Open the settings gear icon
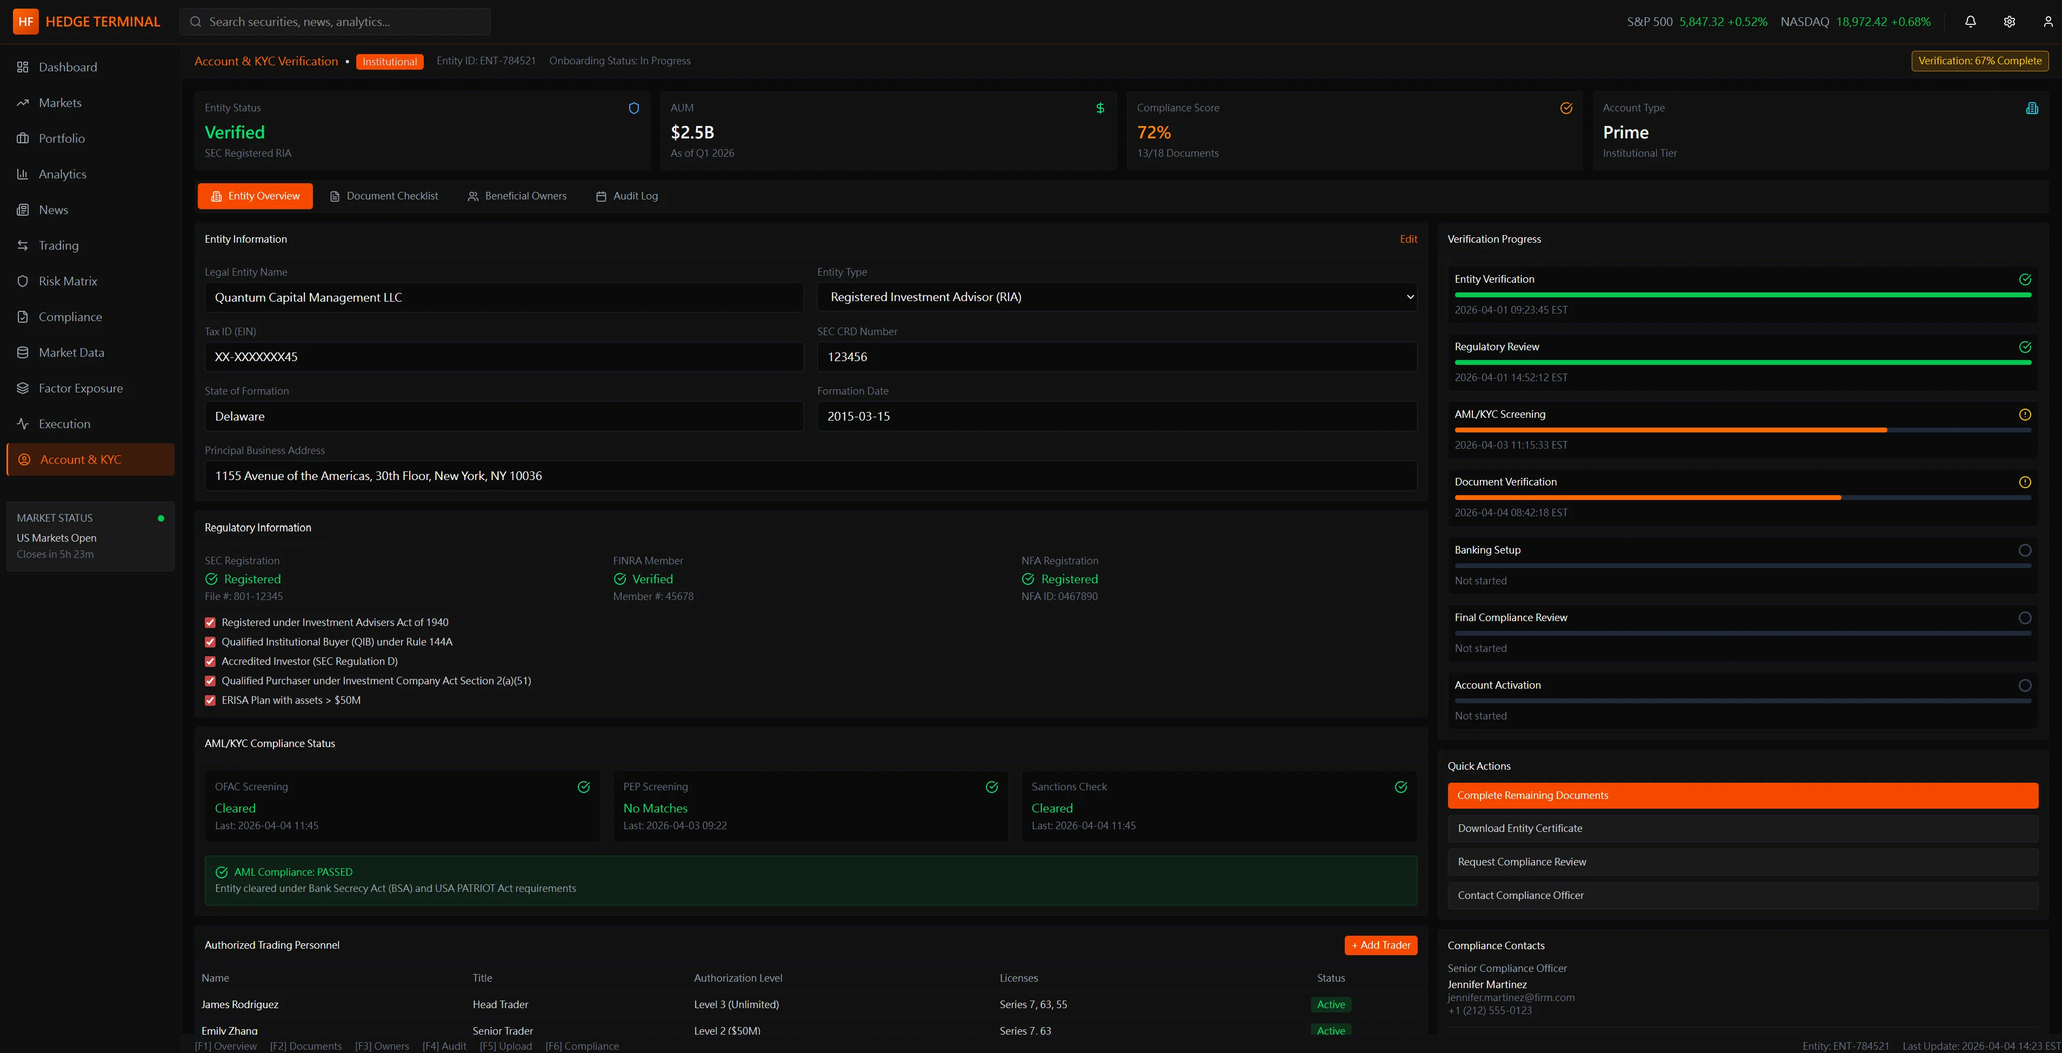The height and width of the screenshot is (1053, 2062). point(2009,22)
